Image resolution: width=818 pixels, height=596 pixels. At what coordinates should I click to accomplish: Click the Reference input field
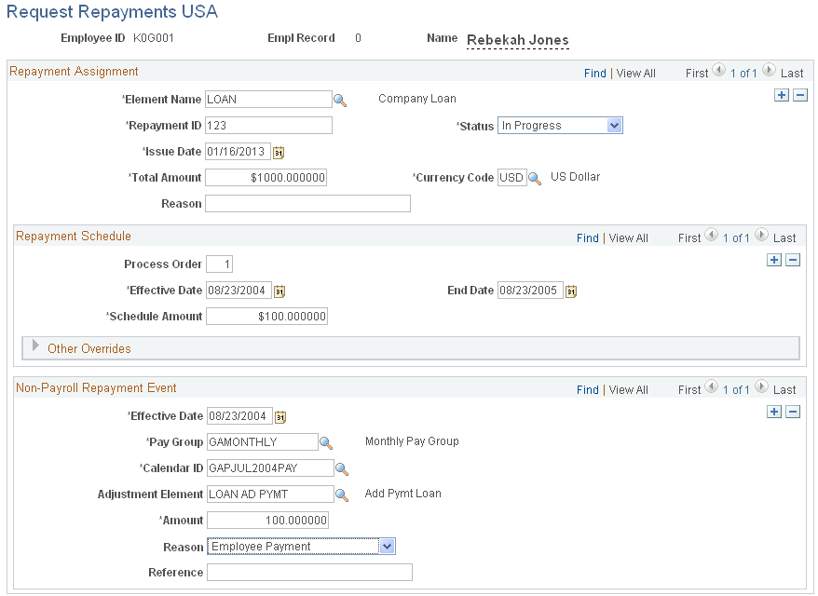point(309,572)
